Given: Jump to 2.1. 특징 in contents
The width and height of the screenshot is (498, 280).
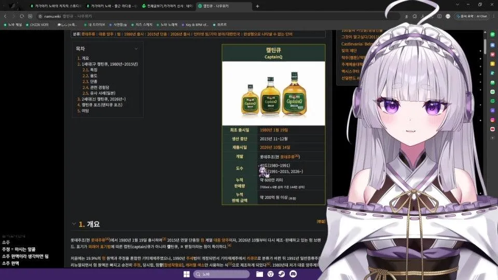Looking at the screenshot, I should (x=90, y=70).
